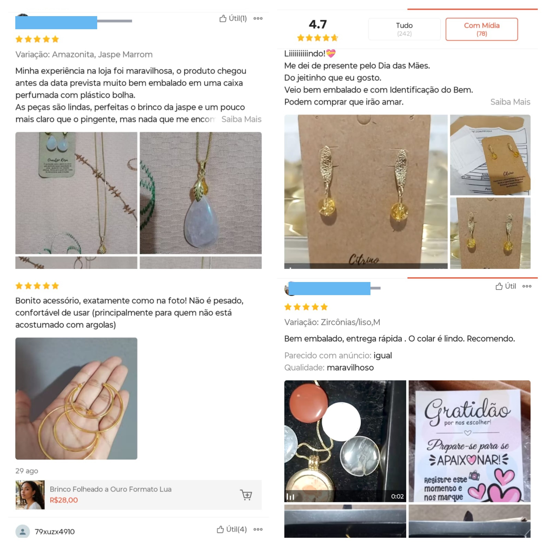Viewport: 546px width, 546px height.
Task: Open large Citrino earrings video thumbnail
Action: point(366,192)
